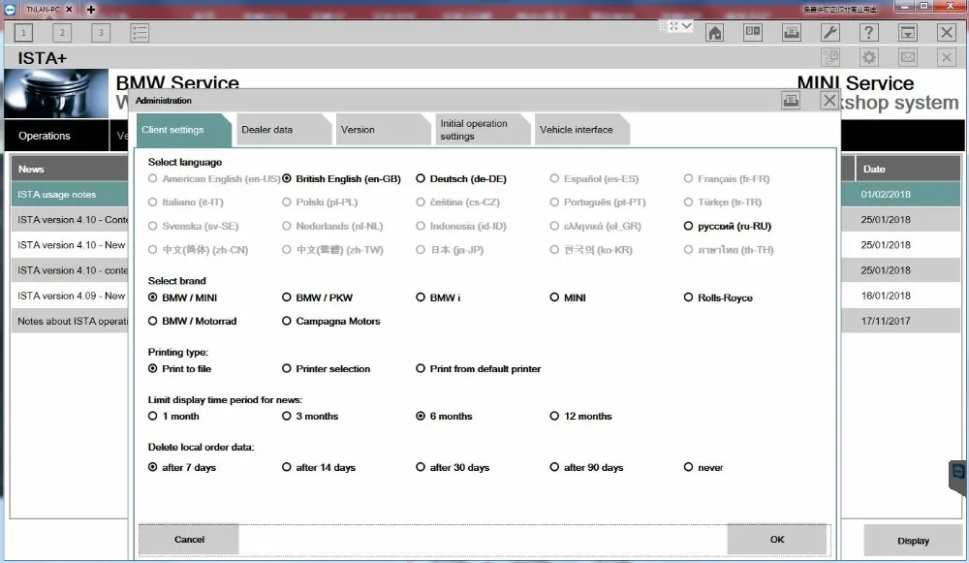Select Print to file option
Viewport: 969px width, 563px height.
coord(180,368)
